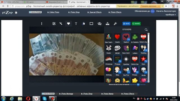Click the money photo on the canvas
The height and width of the screenshot is (101, 180).
point(67,54)
